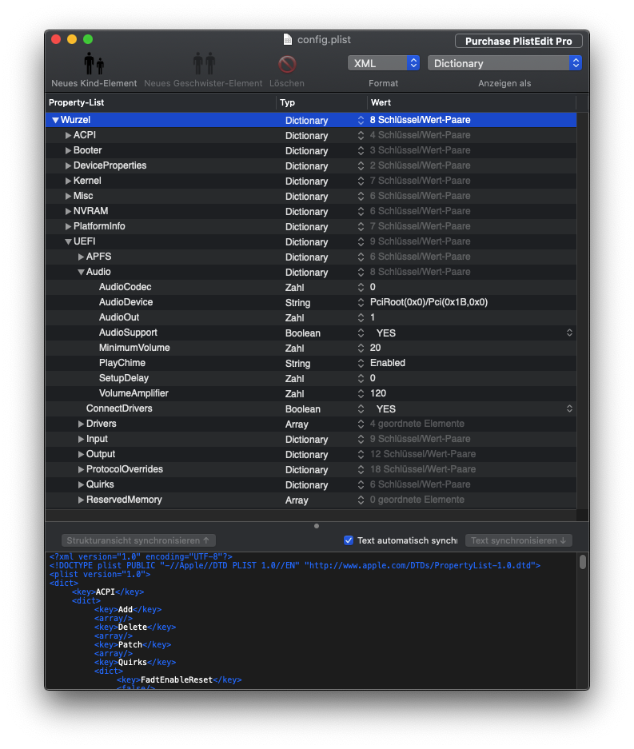The height and width of the screenshot is (749, 634).
Task: Expand the Drivers array node
Action: (82, 424)
